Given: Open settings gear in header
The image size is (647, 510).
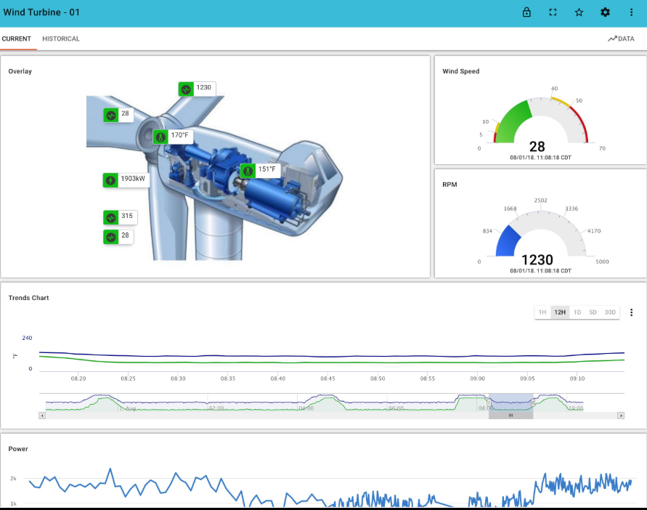Looking at the screenshot, I should point(605,12).
